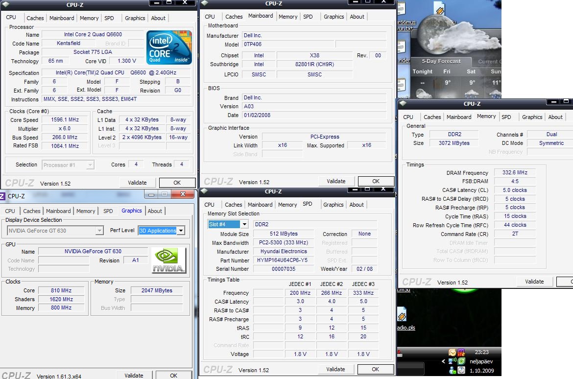This screenshot has width=573, height=379.
Task: Click the 3072 MBytes memory size value
Action: 454,143
